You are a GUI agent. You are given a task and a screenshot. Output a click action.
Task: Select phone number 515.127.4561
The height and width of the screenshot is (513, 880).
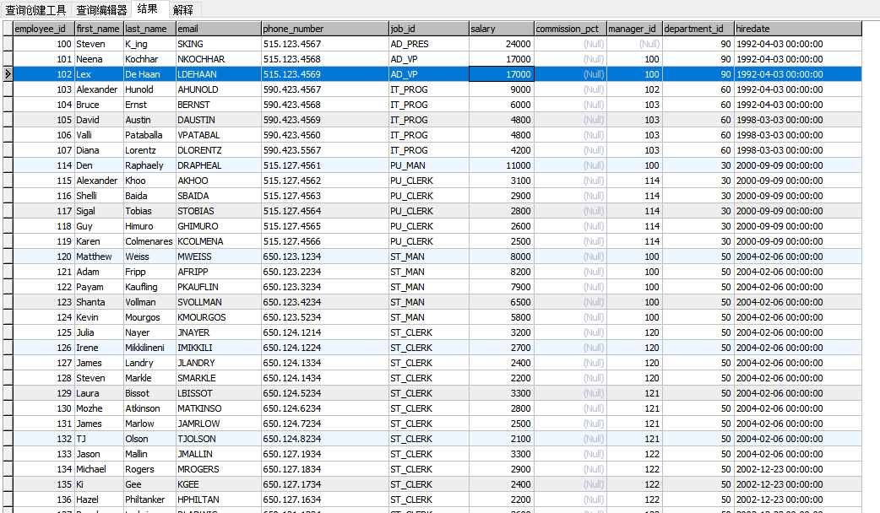[325, 165]
